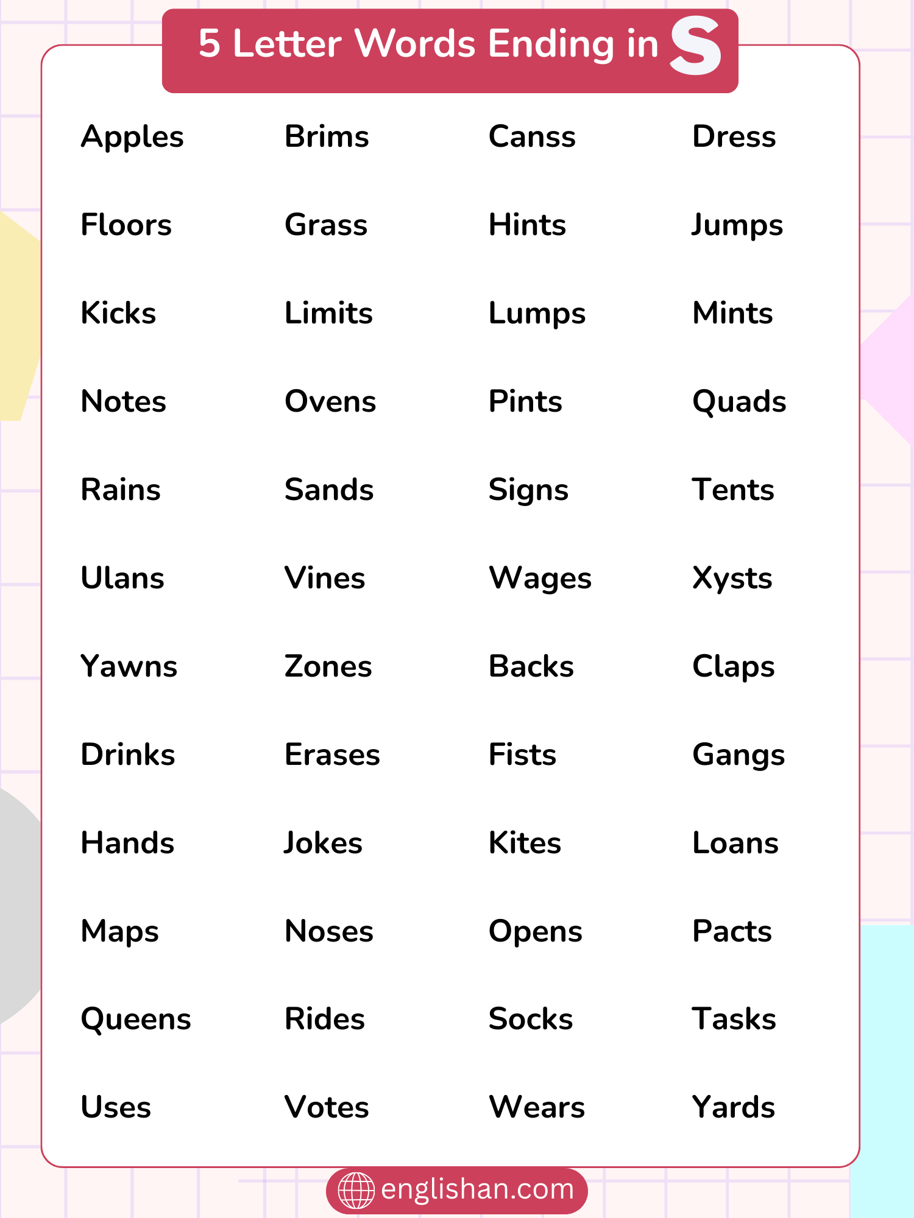Select the word Xysts
The image size is (914, 1218).
coord(732,579)
